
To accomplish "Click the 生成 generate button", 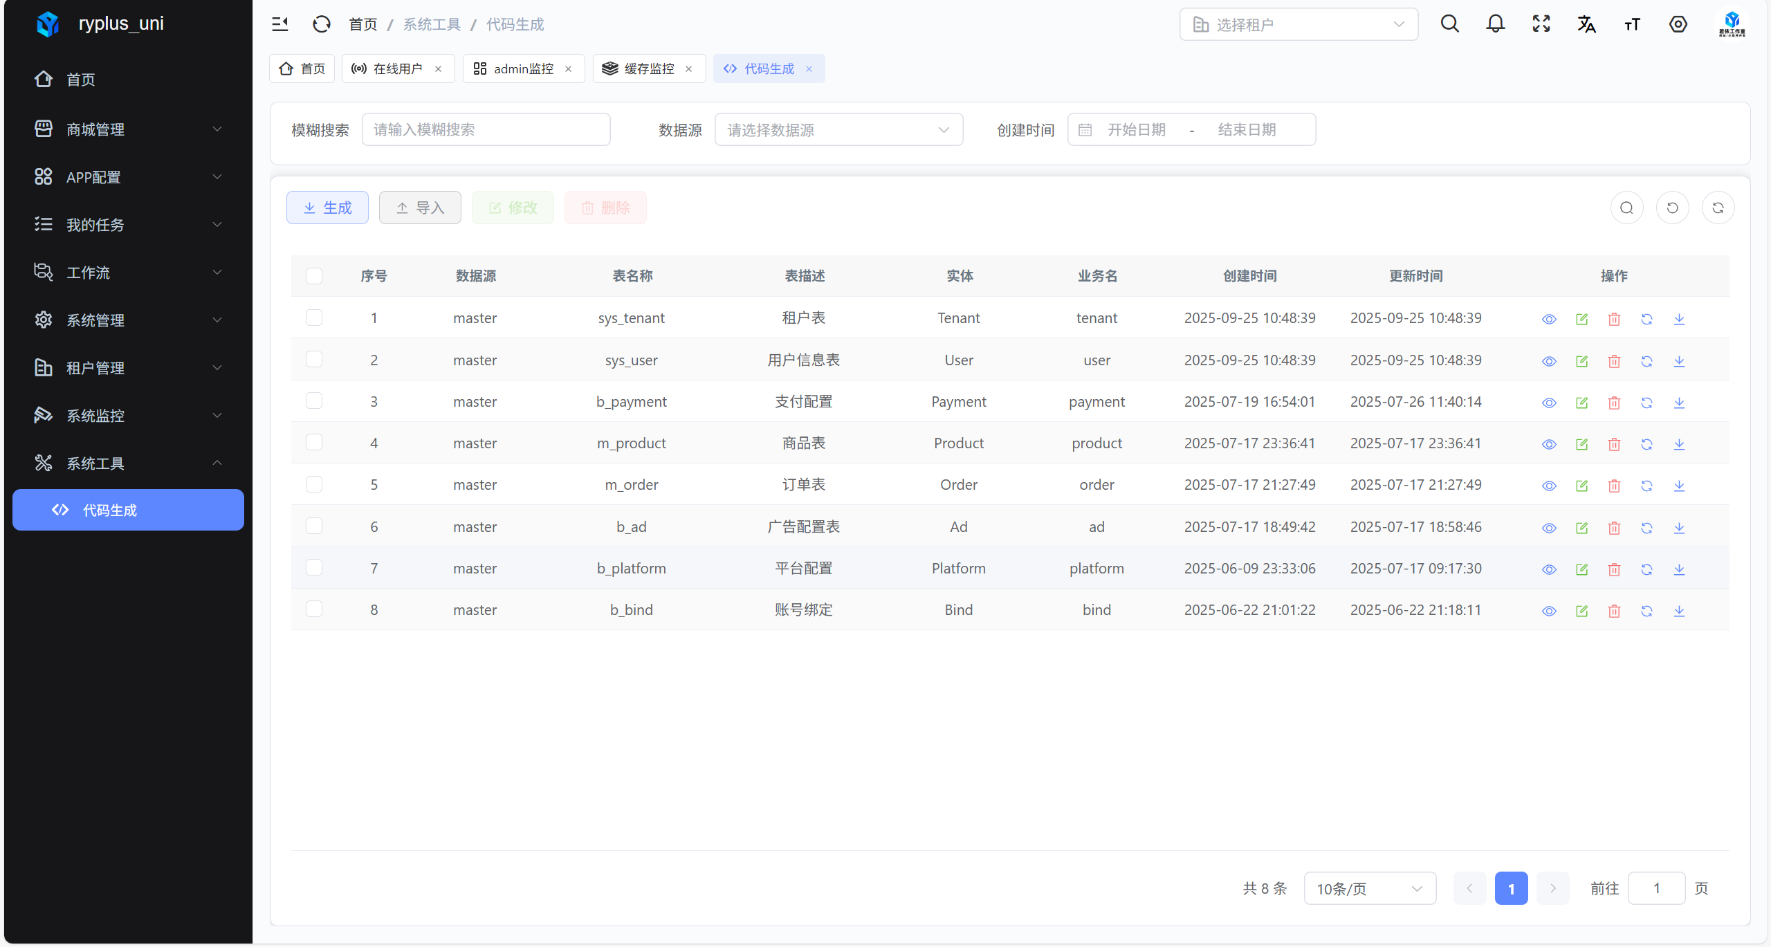I will 327,208.
